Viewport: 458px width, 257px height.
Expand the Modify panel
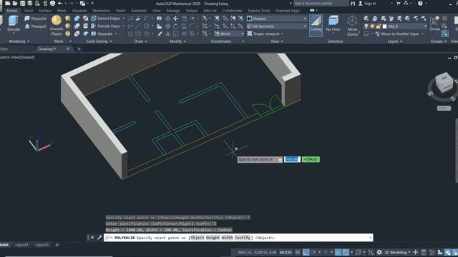[177, 41]
